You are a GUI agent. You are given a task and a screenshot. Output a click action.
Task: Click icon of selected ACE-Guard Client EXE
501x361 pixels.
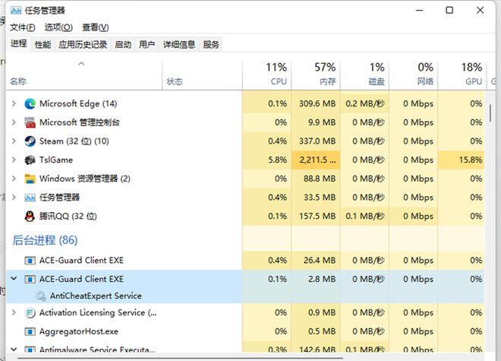point(30,280)
